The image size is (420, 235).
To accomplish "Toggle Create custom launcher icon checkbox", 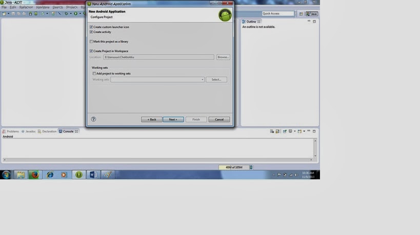I will [x=91, y=27].
